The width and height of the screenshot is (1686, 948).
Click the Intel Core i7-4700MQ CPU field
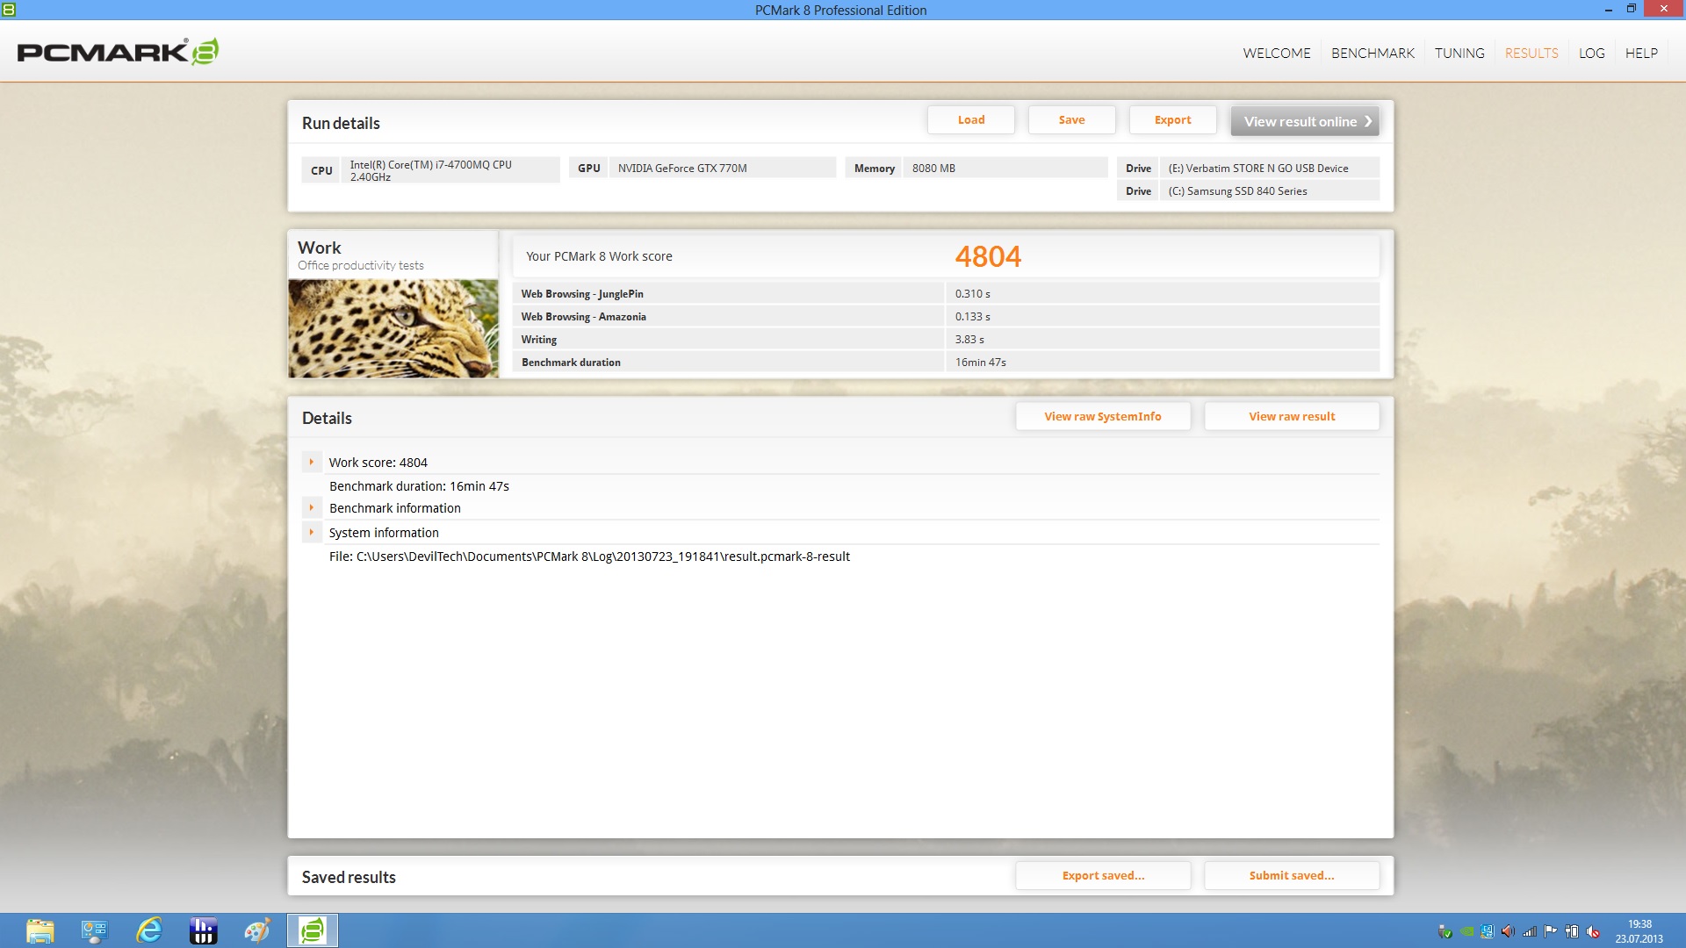pyautogui.click(x=450, y=170)
